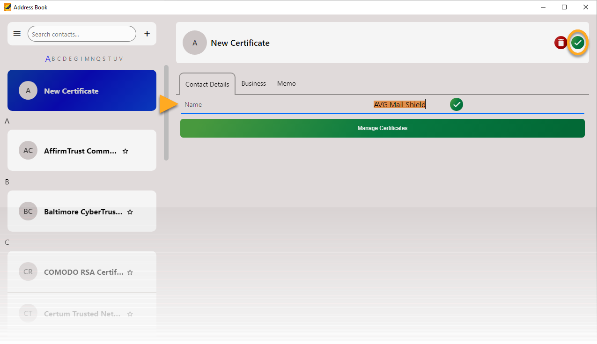Viewport: 597px width, 344px height.
Task: Switch to the Business tab
Action: (253, 83)
